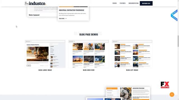Click the arrow icon next to Read More
Image resolution: width=179 pixels, height=100 pixels.
66,19
